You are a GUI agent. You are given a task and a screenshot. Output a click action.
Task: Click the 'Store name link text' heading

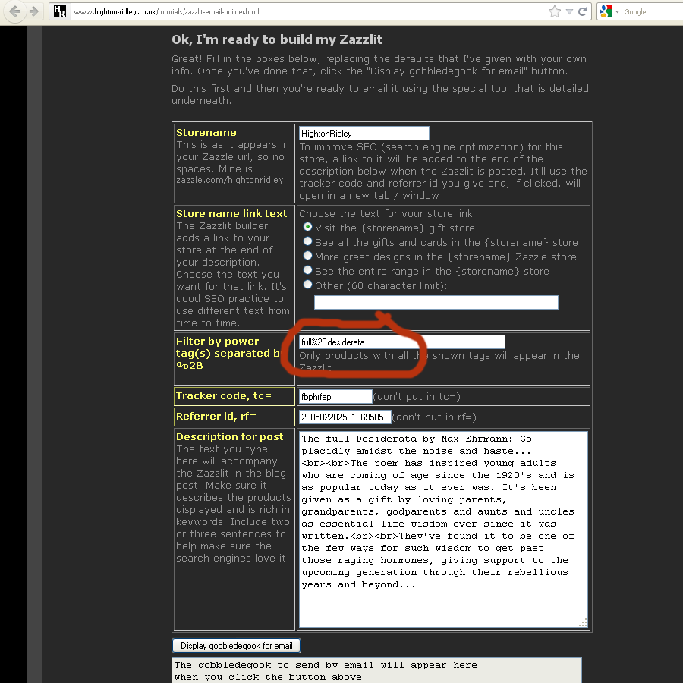(231, 213)
